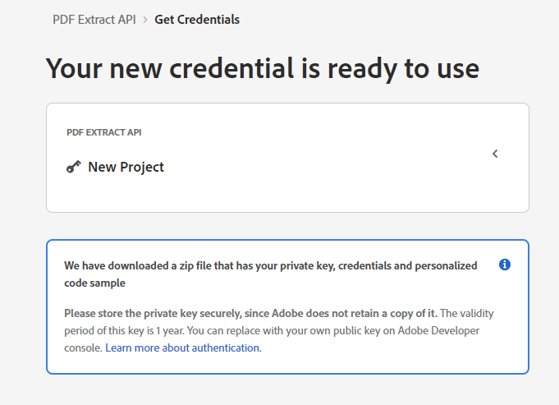This screenshot has width=559, height=405.
Task: Select the Get Credentials breadcrumb
Action: click(197, 20)
